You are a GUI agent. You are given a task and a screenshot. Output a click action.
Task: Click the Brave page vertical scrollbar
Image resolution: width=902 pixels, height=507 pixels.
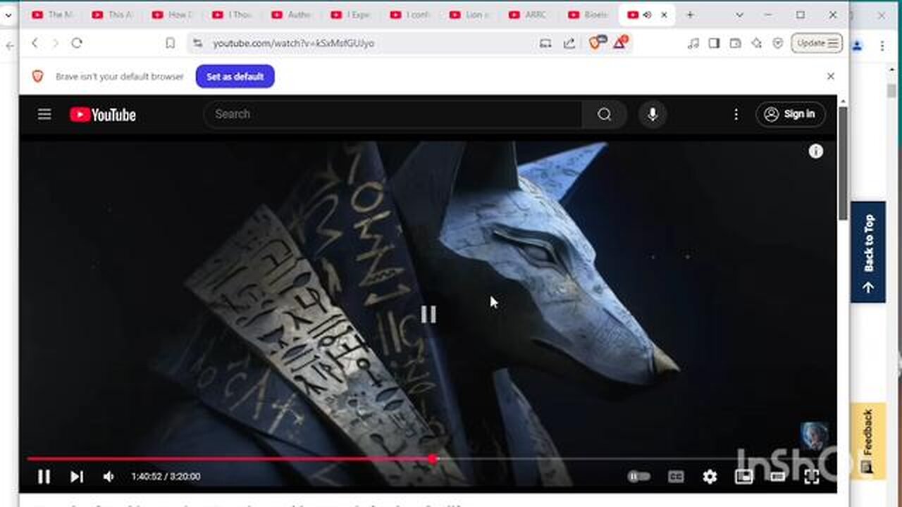tap(843, 163)
